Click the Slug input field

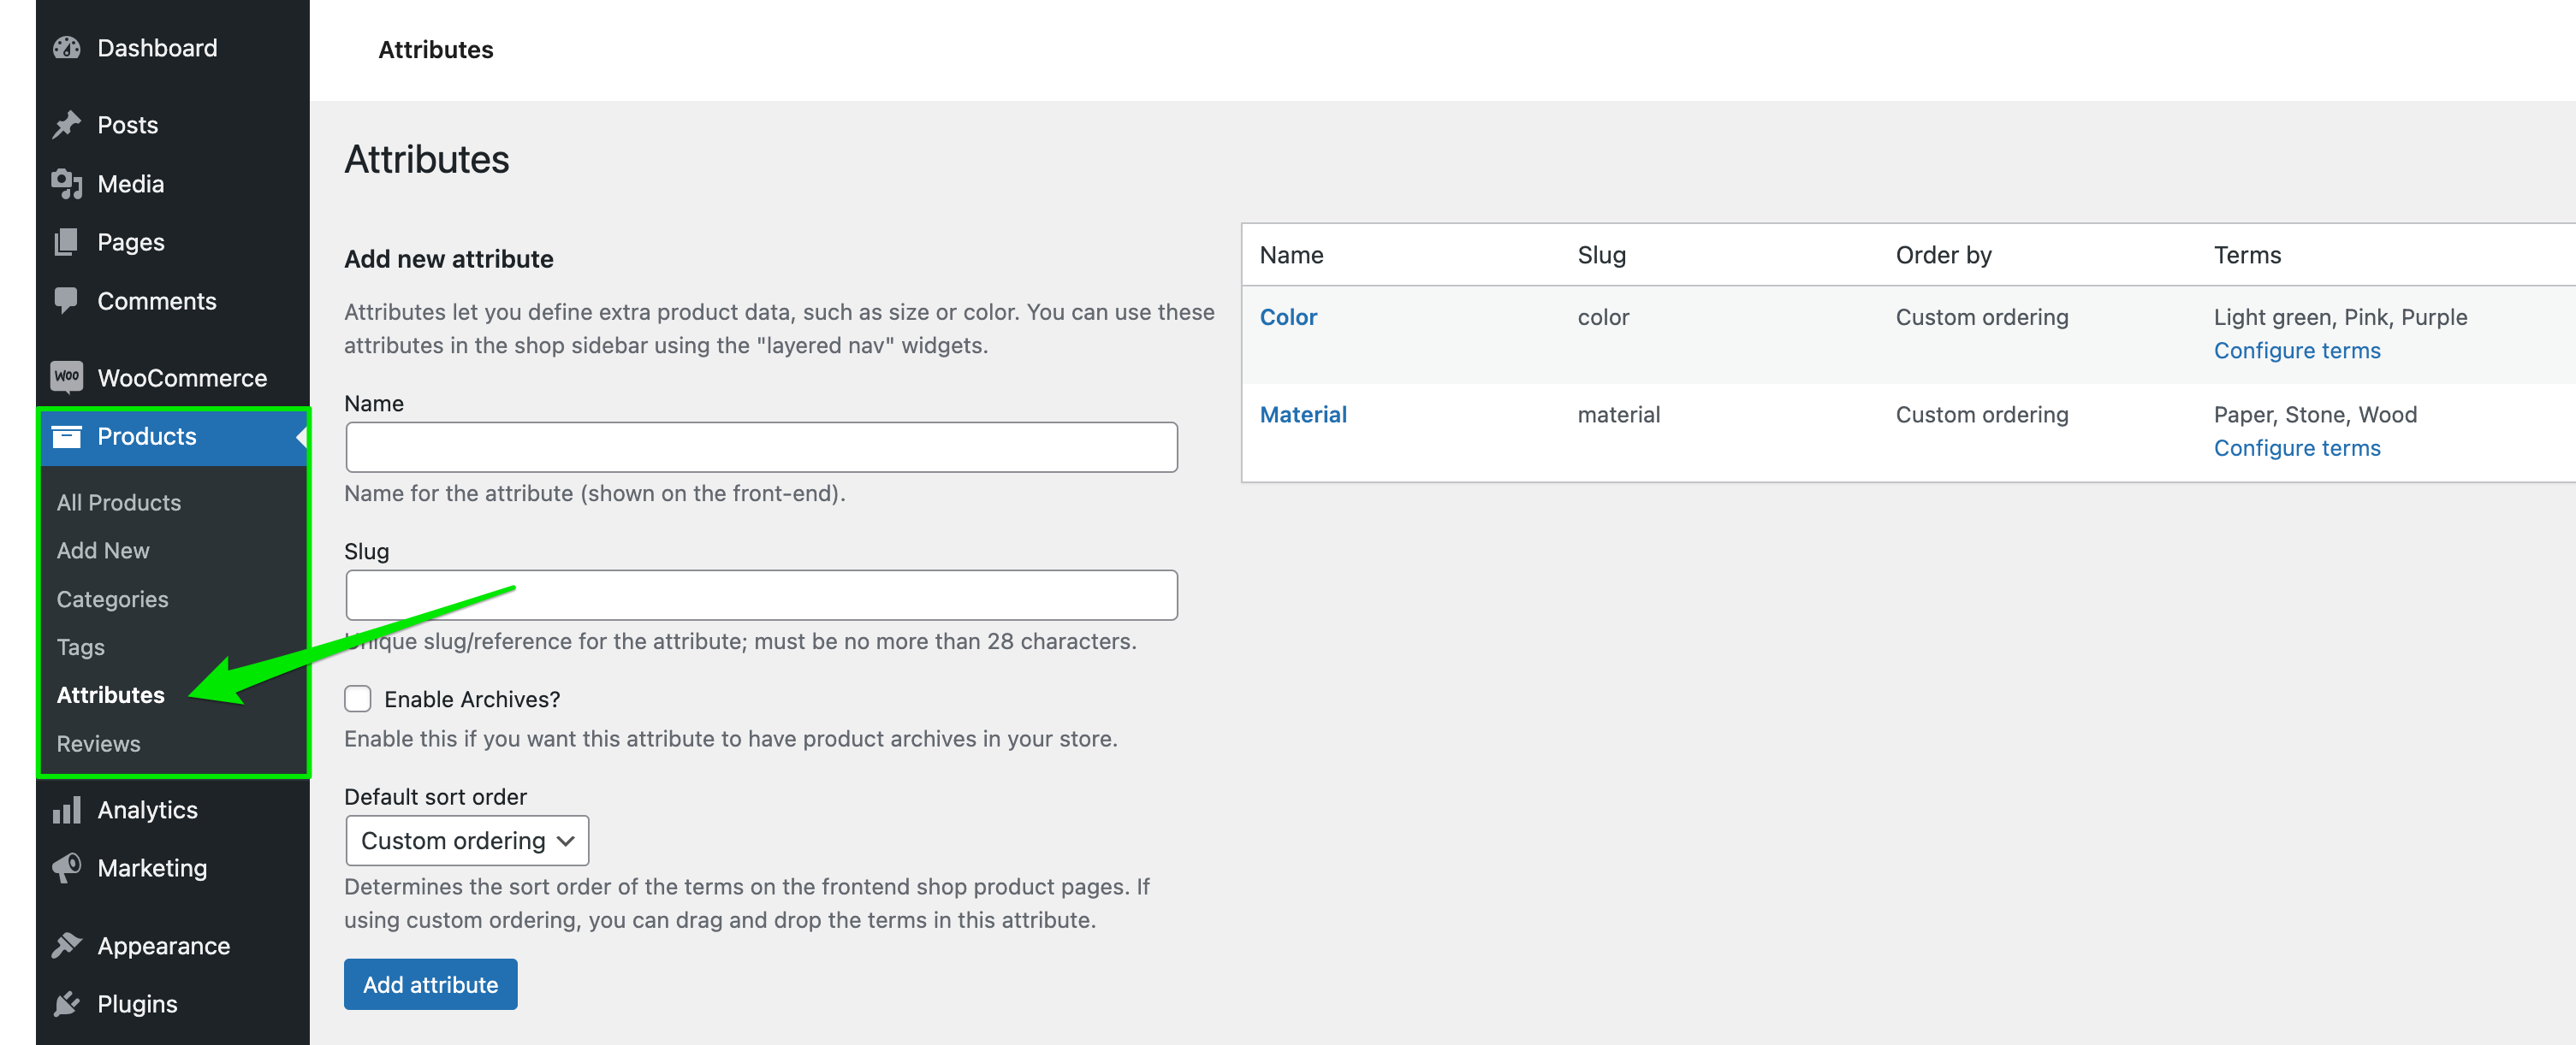761,593
